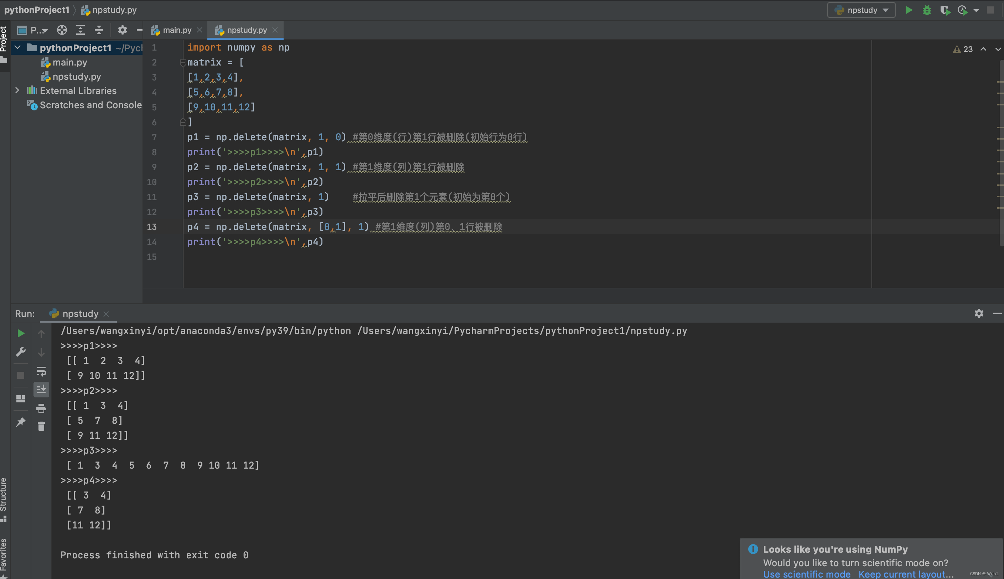Open npstudy run configuration dropdown
The image size is (1004, 579).
[x=861, y=10]
